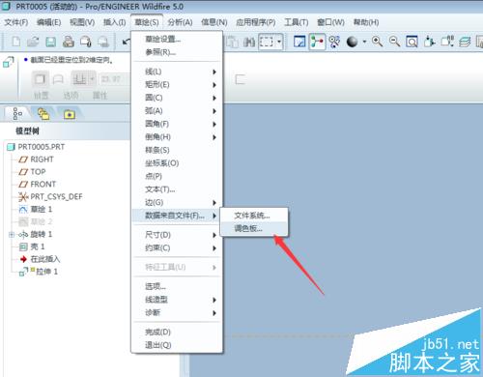Click the Find binoculars icon
The image size is (483, 377).
[249, 42]
